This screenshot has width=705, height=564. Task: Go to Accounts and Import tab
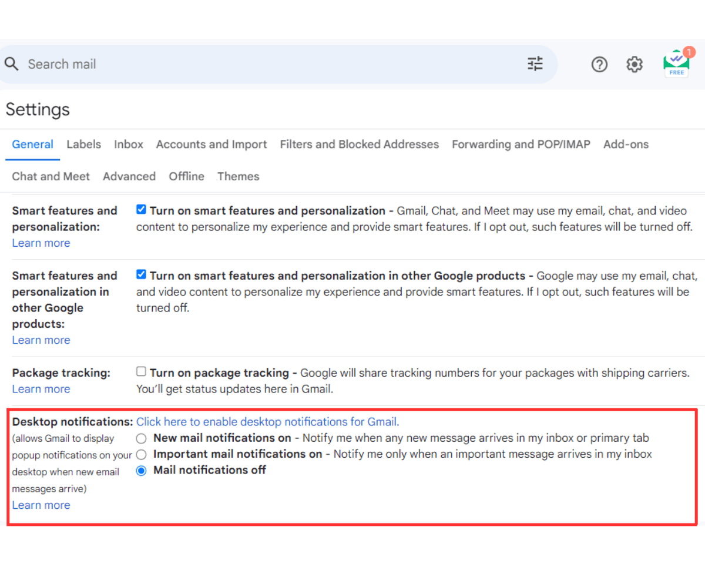[211, 145]
